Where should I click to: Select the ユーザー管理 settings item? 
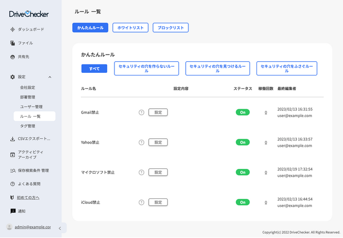pos(31,107)
